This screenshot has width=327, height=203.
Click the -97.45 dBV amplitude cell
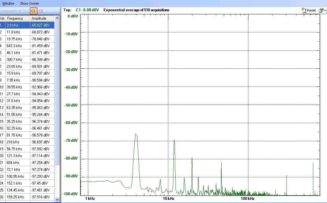coord(42,183)
